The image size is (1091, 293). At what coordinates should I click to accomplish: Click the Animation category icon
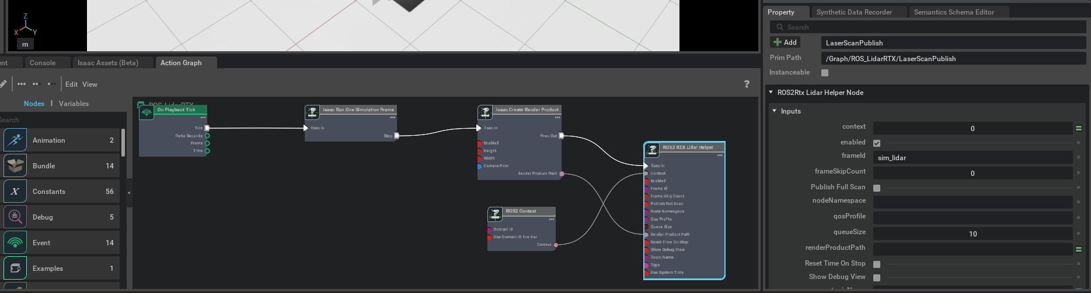pos(15,140)
